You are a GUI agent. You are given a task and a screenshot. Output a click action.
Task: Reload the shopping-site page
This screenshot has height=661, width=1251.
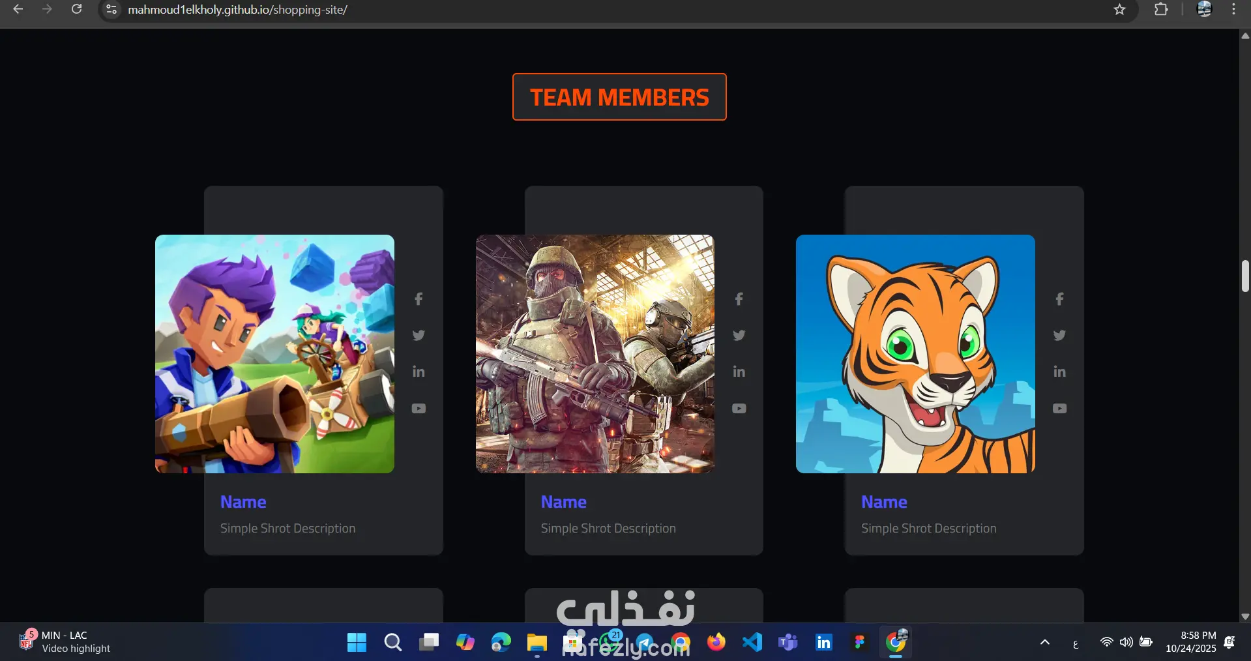coord(76,9)
